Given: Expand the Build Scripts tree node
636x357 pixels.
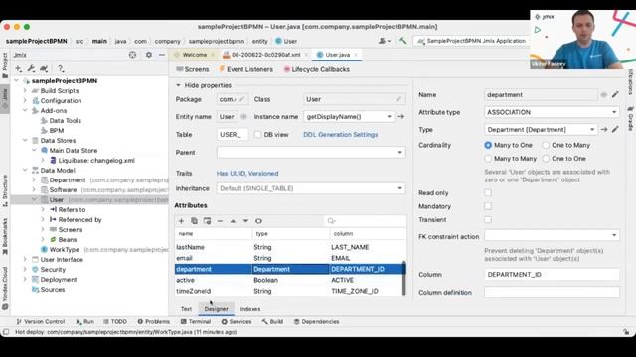Looking at the screenshot, I should 25,90.
